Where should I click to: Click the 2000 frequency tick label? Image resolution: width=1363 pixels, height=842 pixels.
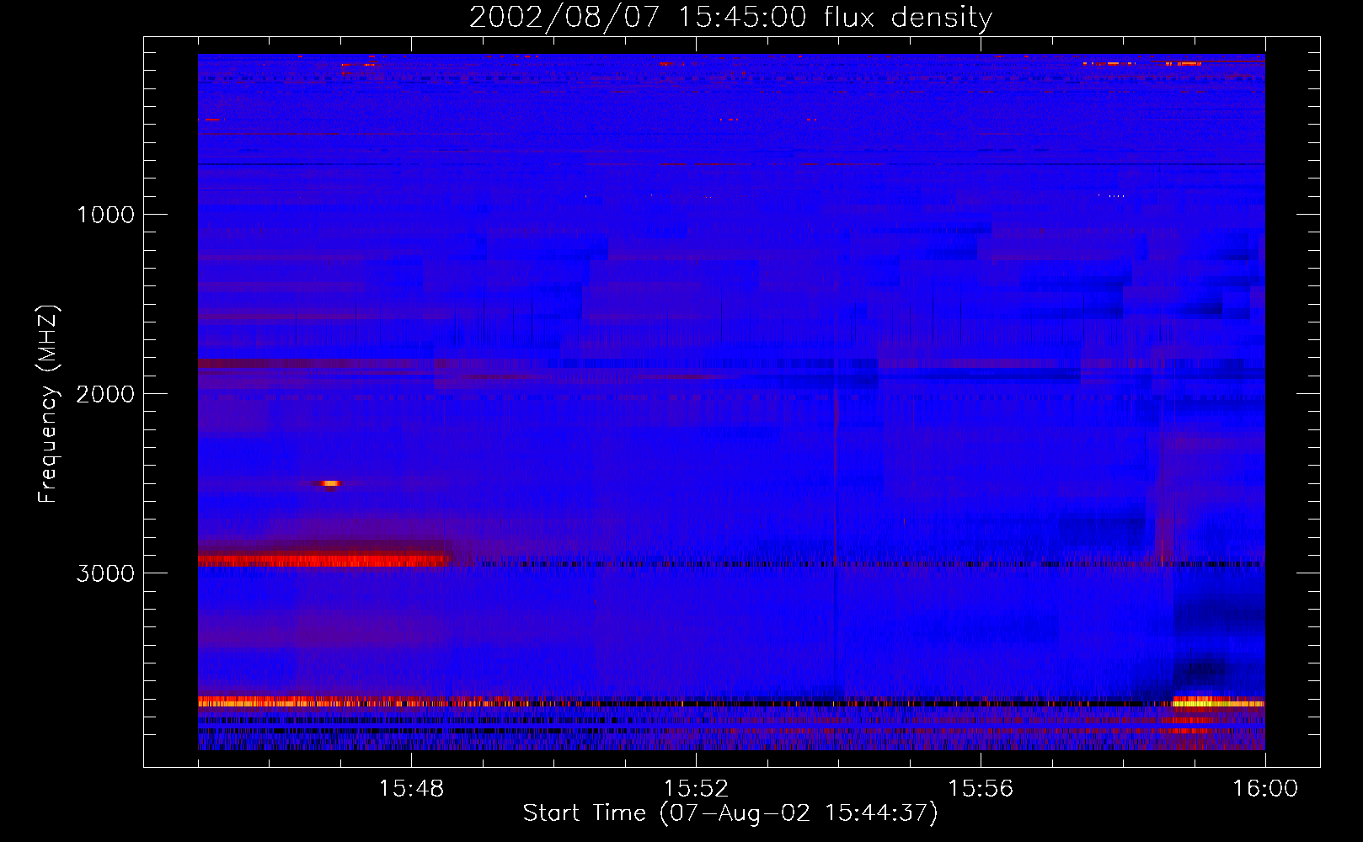(105, 394)
